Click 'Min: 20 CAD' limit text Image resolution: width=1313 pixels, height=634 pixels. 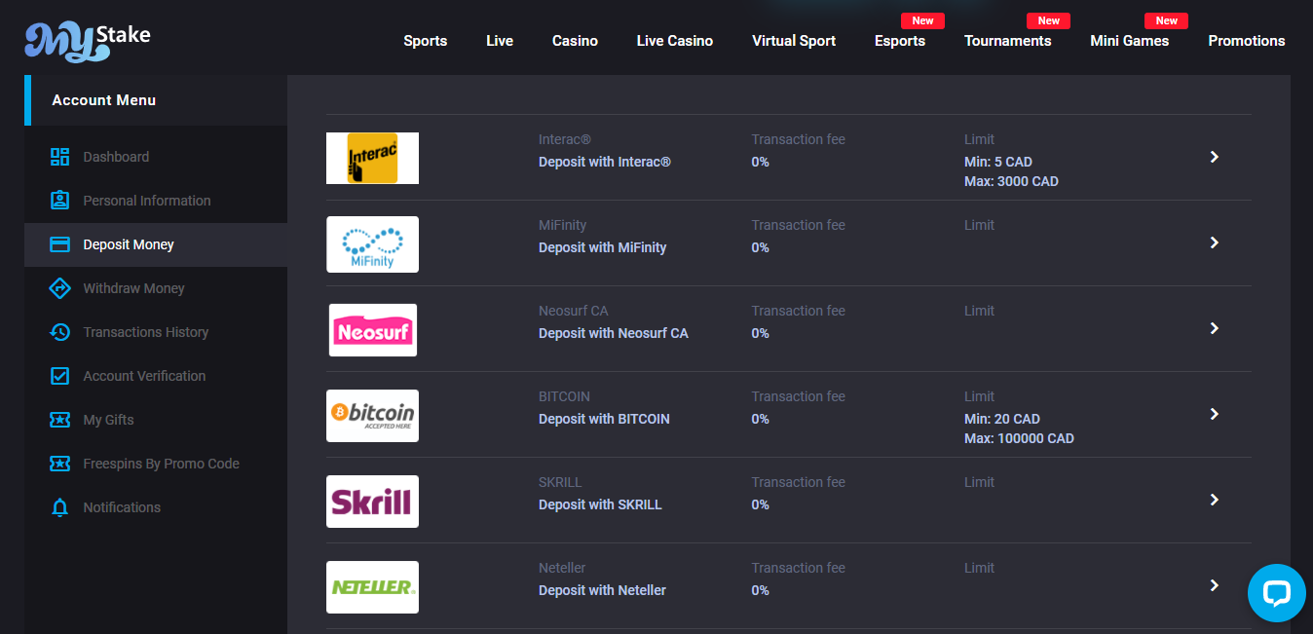pyautogui.click(x=1002, y=419)
